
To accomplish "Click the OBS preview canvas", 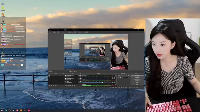I will (x=96, y=52).
